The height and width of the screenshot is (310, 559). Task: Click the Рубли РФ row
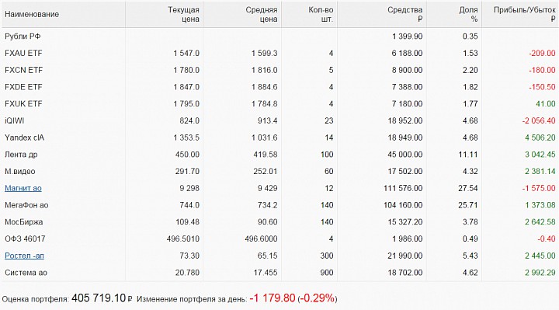click(279, 37)
